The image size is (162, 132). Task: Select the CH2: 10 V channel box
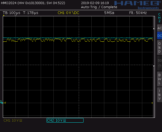[x=65, y=120]
